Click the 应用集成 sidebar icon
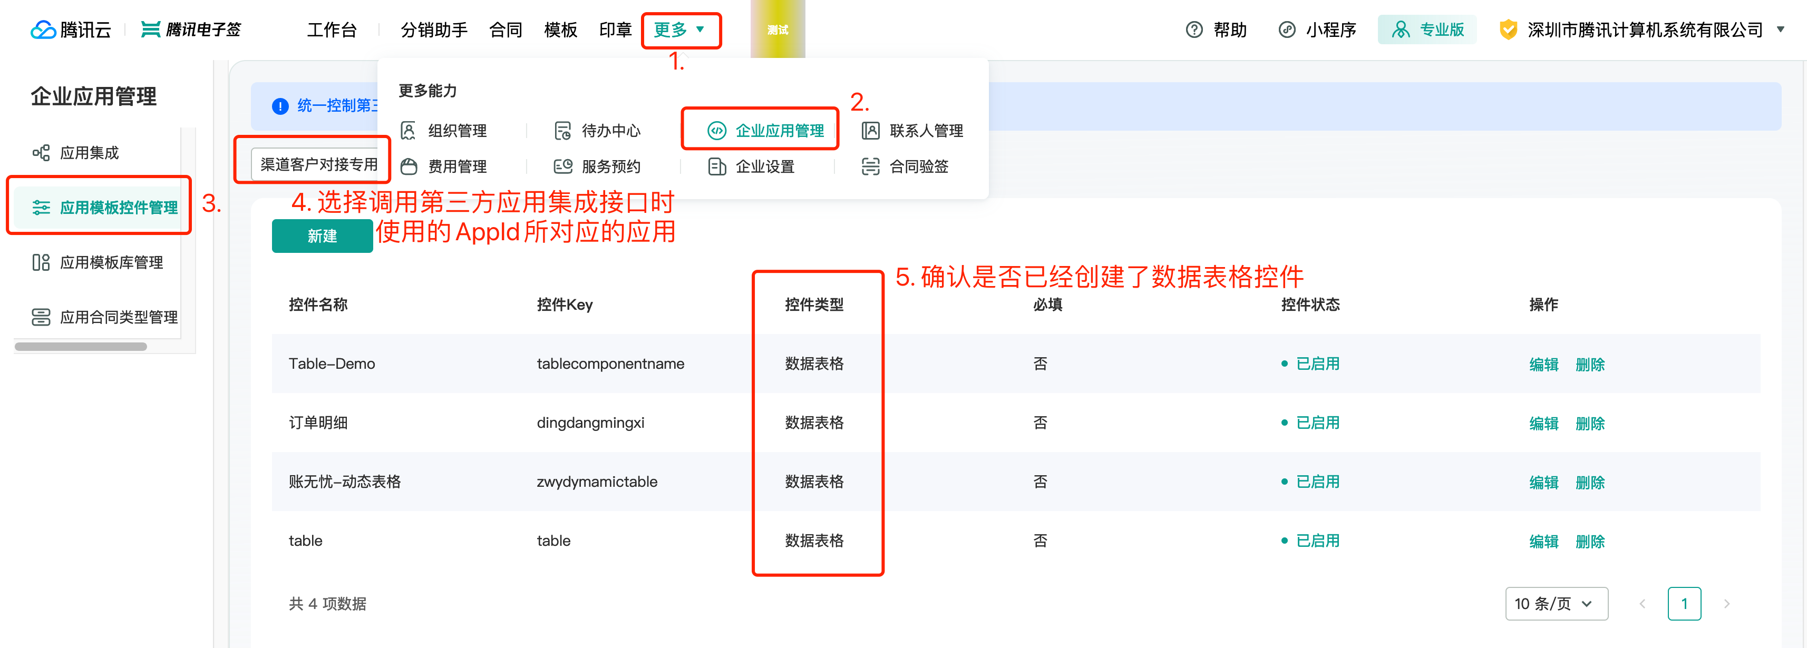Image resolution: width=1807 pixels, height=648 pixels. pos(42,153)
